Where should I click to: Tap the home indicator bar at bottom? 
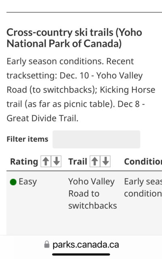[81, 255]
